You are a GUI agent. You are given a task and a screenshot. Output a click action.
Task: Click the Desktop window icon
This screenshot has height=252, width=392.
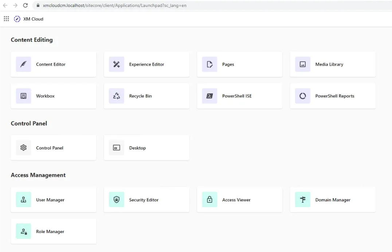117,148
